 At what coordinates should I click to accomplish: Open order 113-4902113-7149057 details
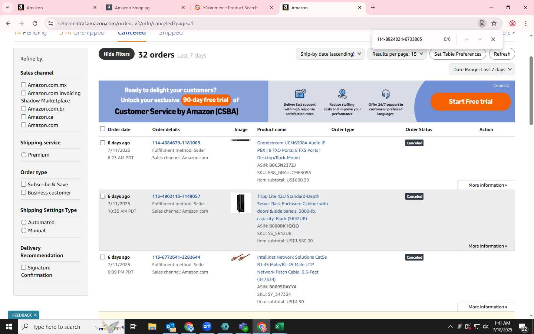click(x=176, y=196)
